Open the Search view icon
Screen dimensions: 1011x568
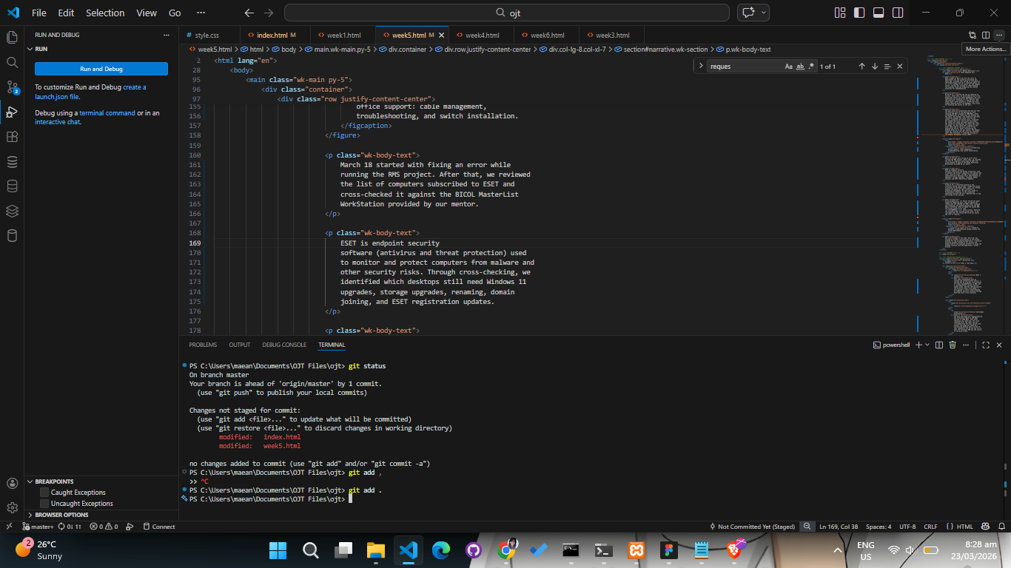[12, 63]
